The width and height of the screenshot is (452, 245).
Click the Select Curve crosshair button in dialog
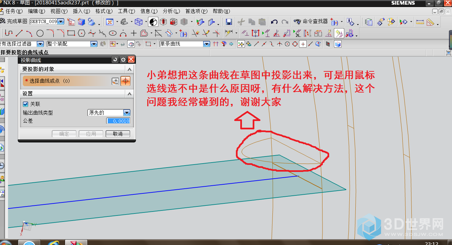[125, 81]
